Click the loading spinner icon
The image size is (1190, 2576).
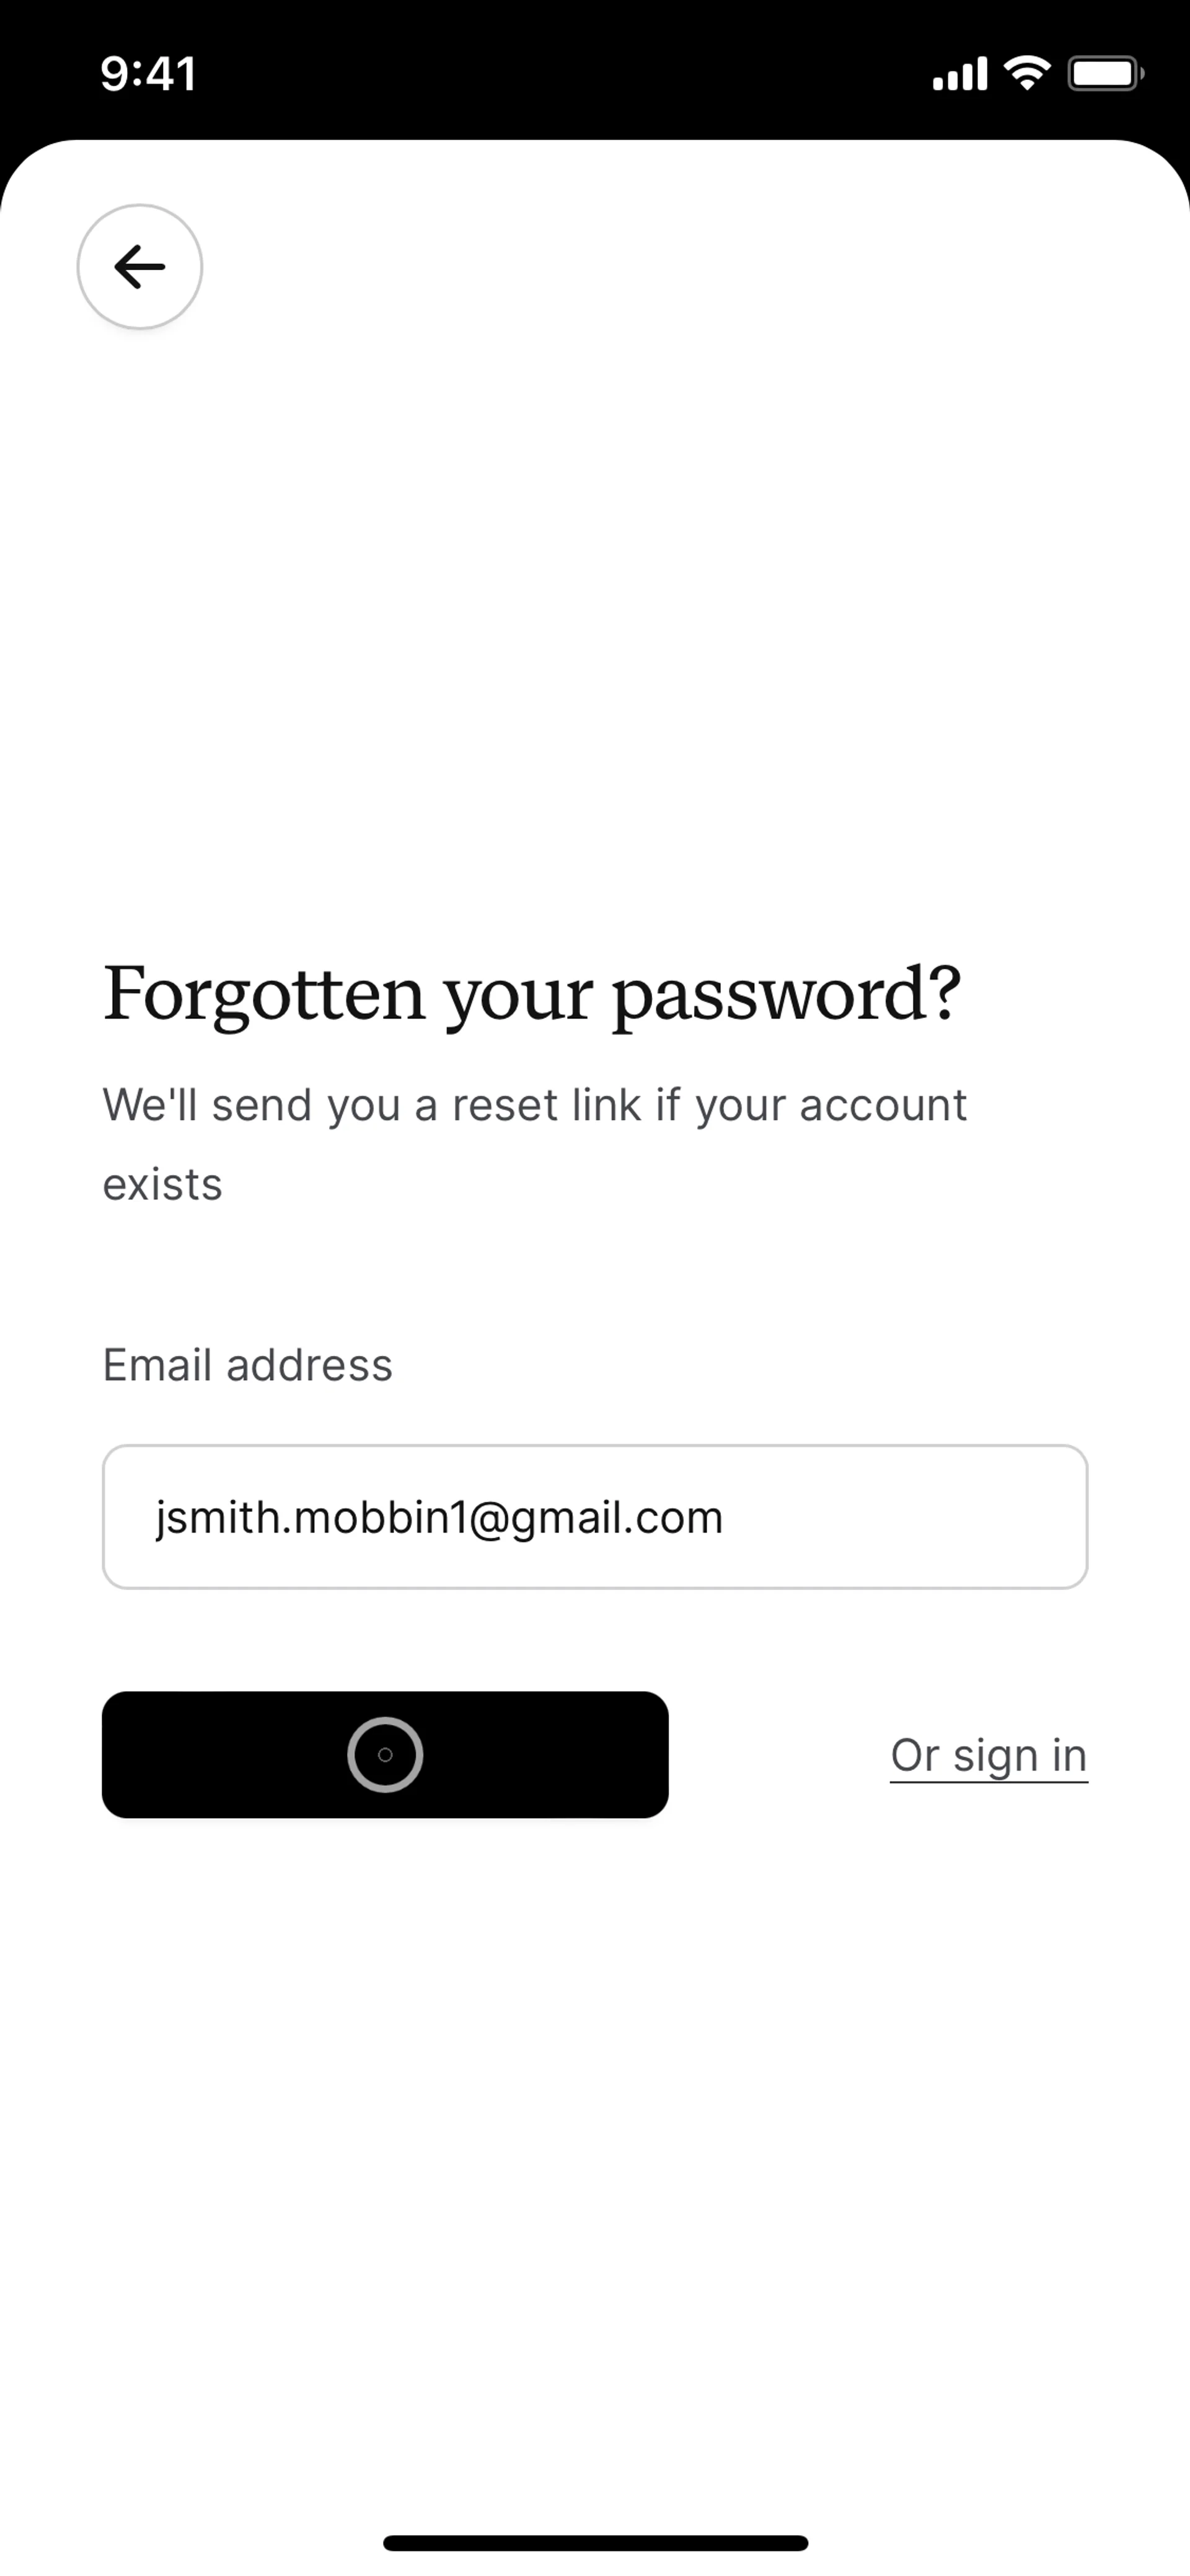[x=385, y=1755]
